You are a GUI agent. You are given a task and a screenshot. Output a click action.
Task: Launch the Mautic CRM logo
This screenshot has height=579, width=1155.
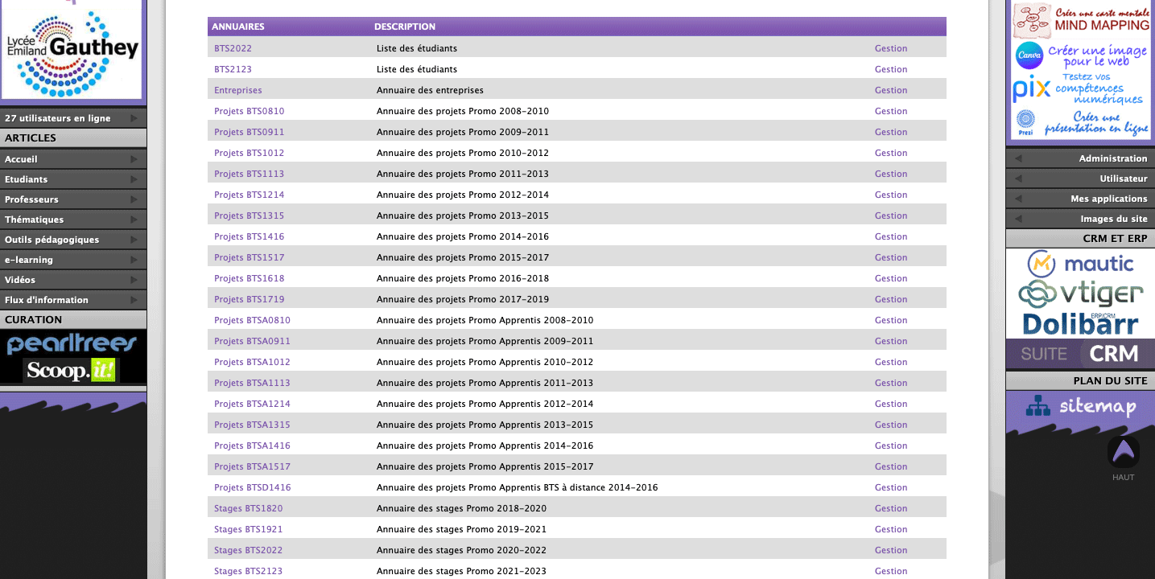pyautogui.click(x=1080, y=263)
